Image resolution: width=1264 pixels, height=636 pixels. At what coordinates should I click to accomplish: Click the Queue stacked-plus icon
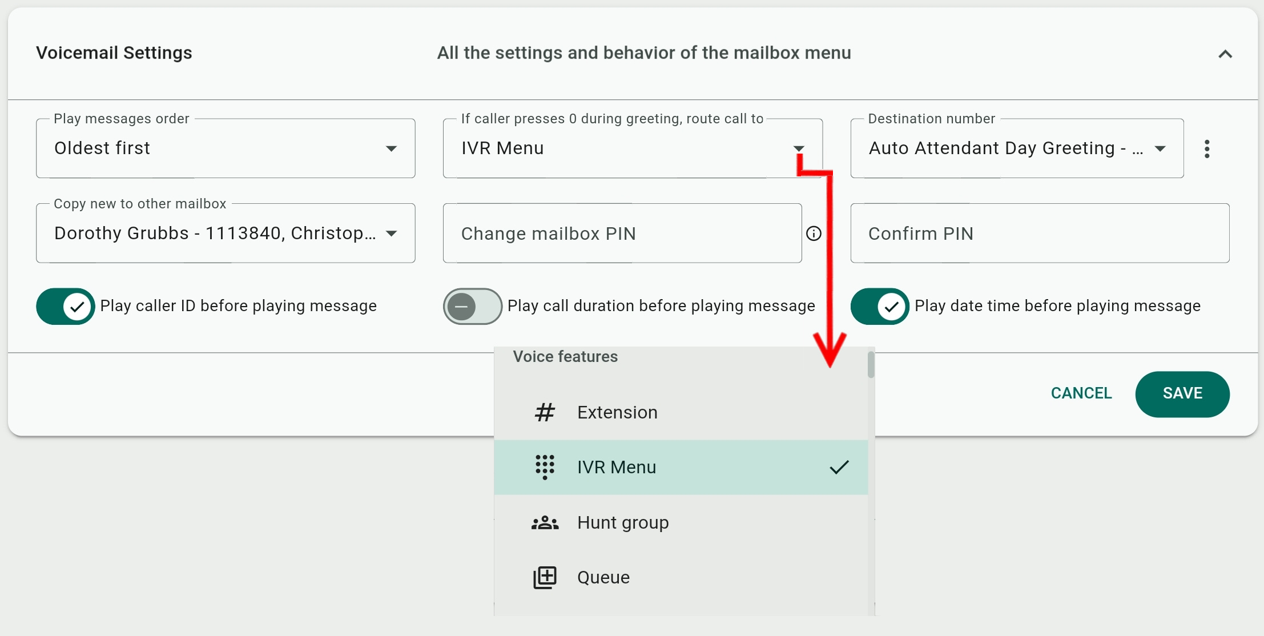[545, 577]
